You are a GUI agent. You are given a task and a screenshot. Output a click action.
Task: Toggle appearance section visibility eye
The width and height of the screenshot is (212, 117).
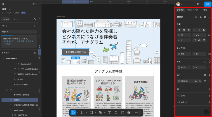(x=205, y=62)
